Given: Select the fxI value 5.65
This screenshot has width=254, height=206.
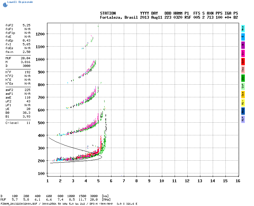Looking at the screenshot, I should (26, 44).
